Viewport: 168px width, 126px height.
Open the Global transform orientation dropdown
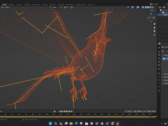point(55,7)
